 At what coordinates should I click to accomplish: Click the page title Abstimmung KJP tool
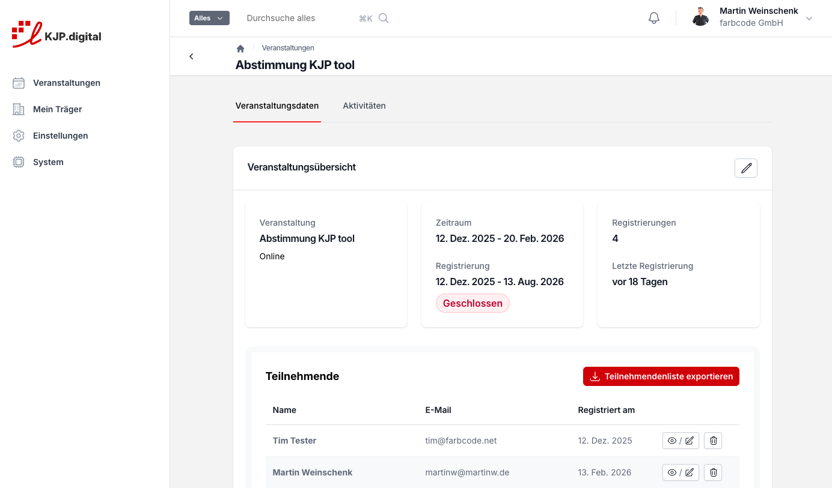295,65
